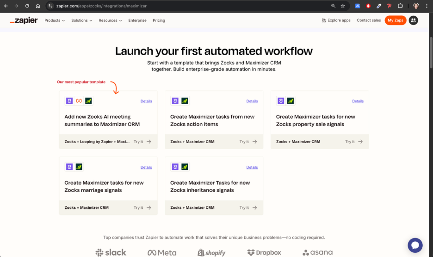Screen dimensions: 433x257
Task: Click title 'Add new Zocks AI meeting summaries'
Action: [102, 120]
